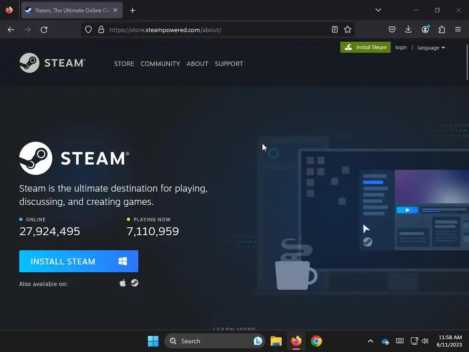Click the Bing icon in taskbar search
The image size is (469, 352).
click(258, 341)
